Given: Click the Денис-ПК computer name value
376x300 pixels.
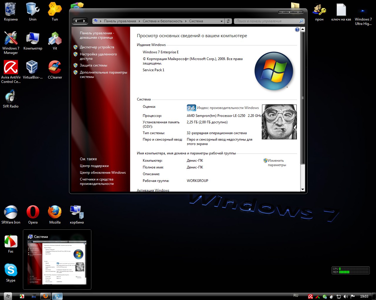Looking at the screenshot, I should coord(195,161).
